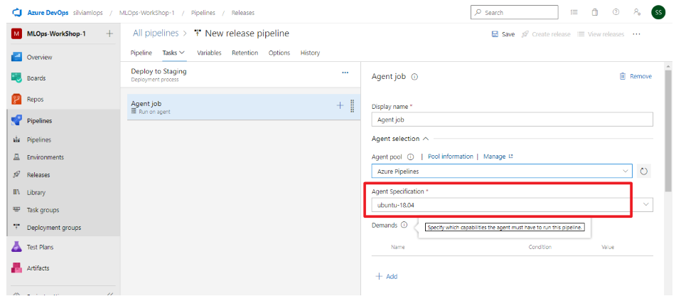
Task: Click the Display name input field
Action: pyautogui.click(x=513, y=120)
